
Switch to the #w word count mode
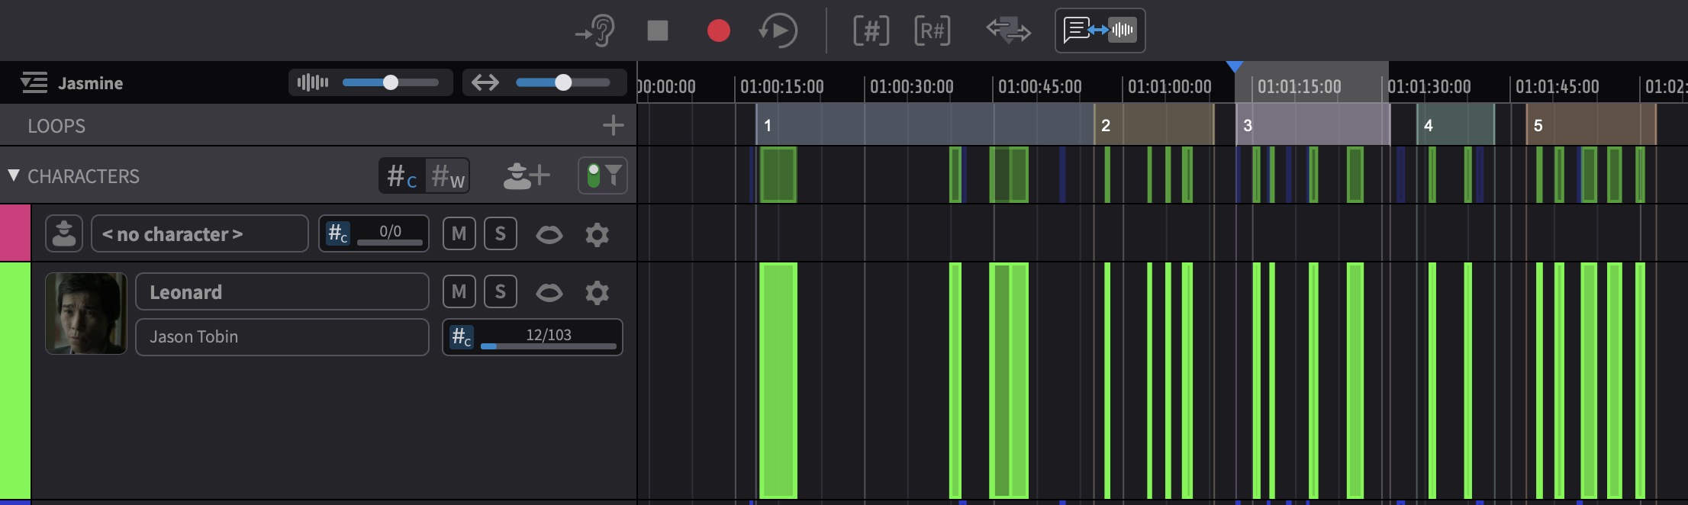447,176
